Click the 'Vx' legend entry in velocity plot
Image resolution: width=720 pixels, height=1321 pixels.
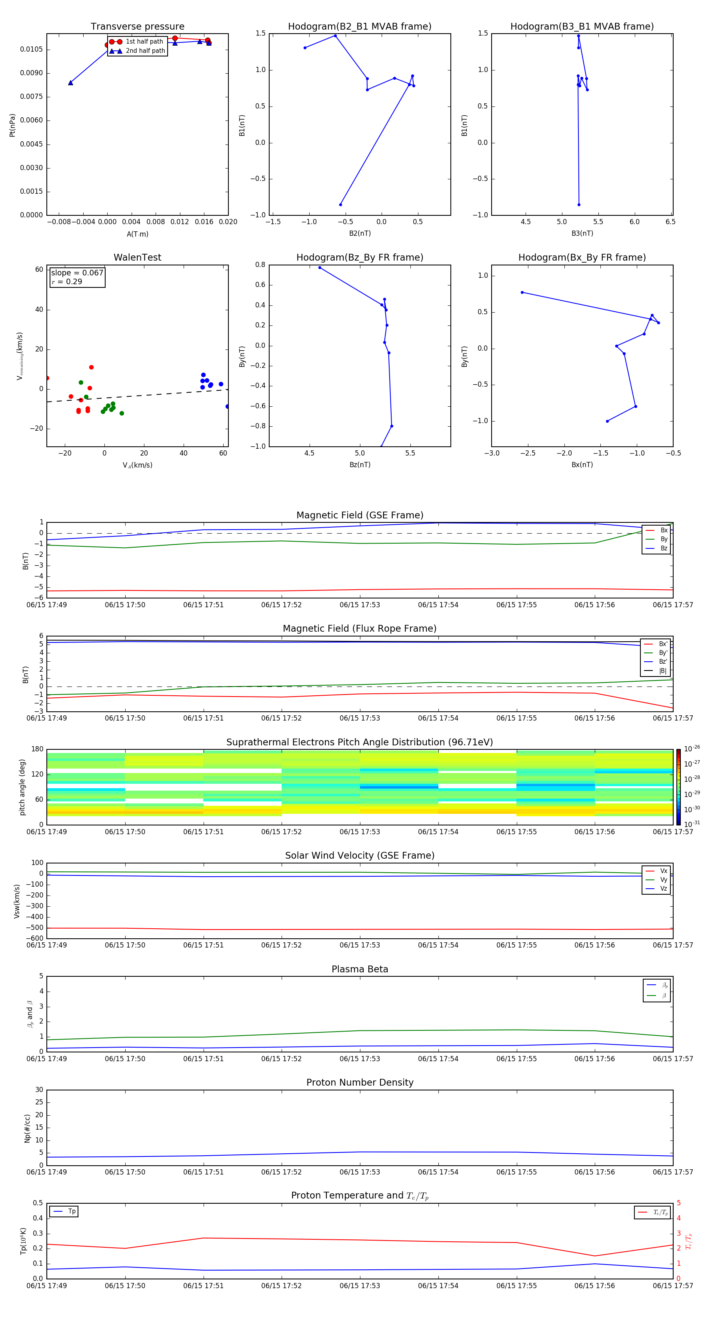(656, 871)
